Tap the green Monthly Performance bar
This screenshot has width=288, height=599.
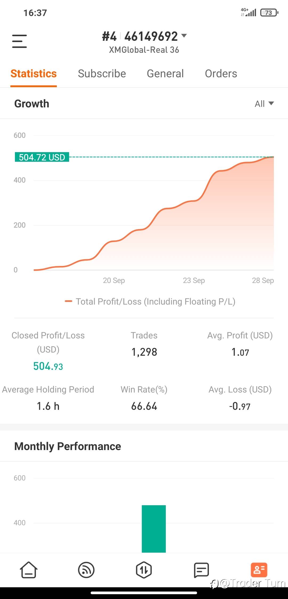click(154, 529)
